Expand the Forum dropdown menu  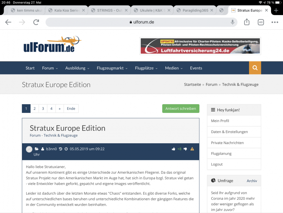click(x=50, y=68)
